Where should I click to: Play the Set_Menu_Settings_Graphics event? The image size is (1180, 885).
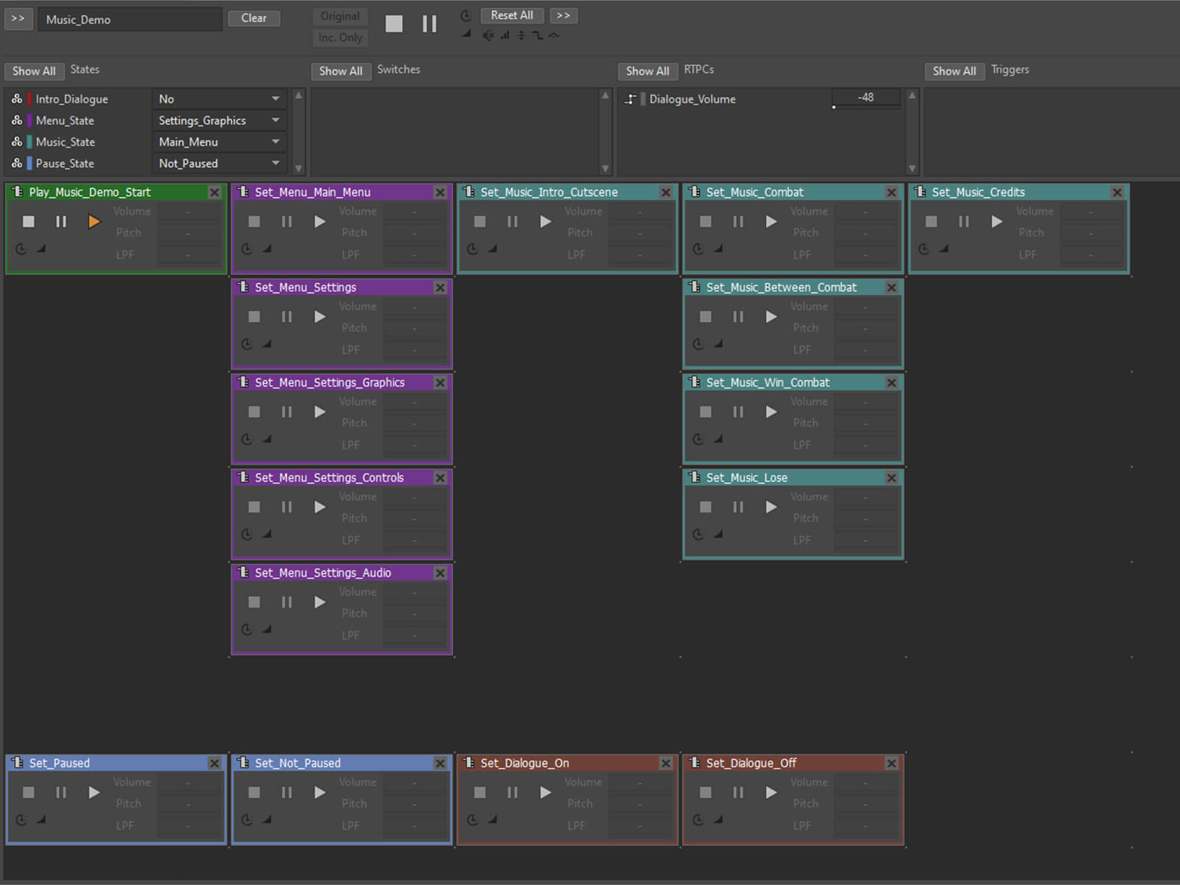tap(319, 412)
